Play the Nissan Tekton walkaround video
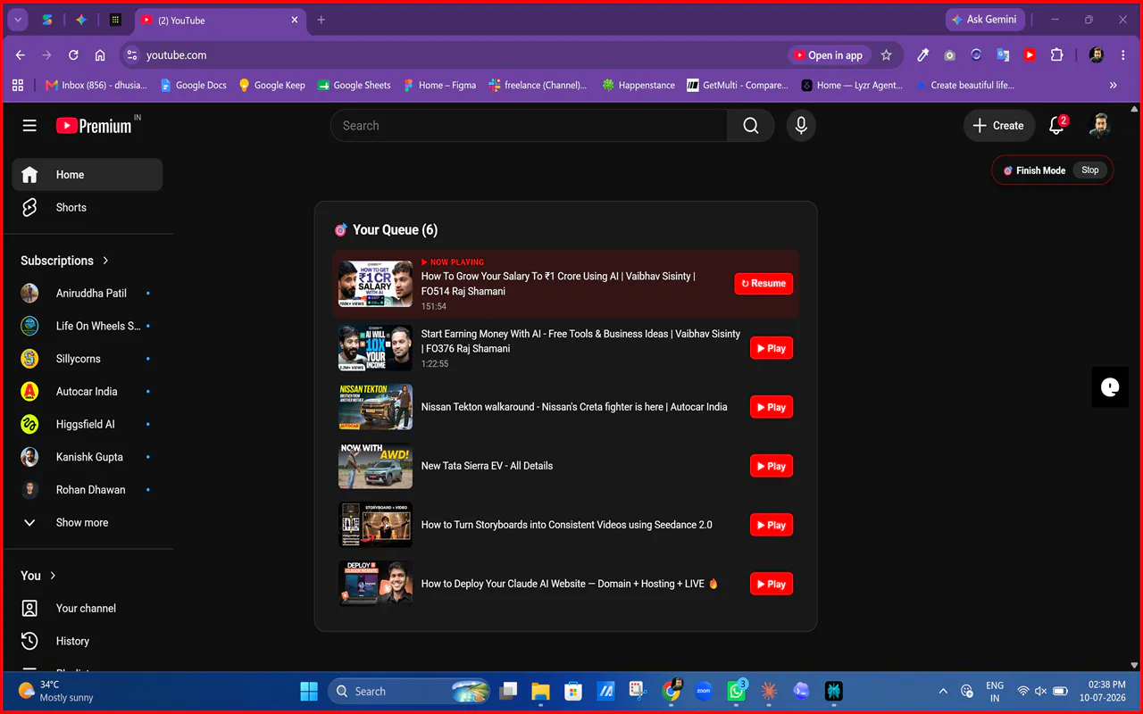The image size is (1143, 714). (x=772, y=407)
